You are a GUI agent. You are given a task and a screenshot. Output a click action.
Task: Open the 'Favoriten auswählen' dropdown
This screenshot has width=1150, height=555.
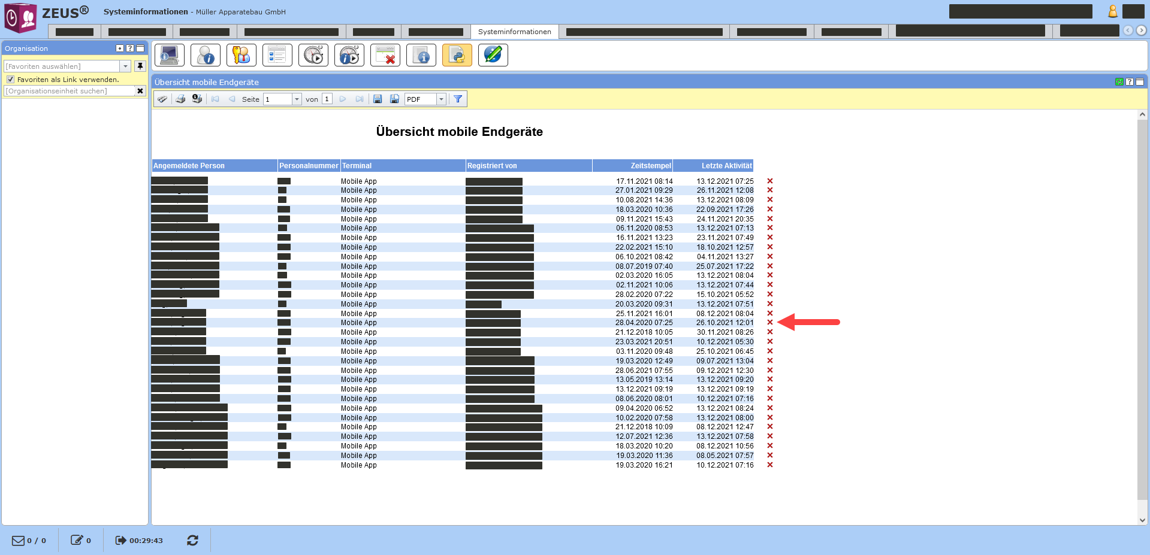tap(125, 66)
